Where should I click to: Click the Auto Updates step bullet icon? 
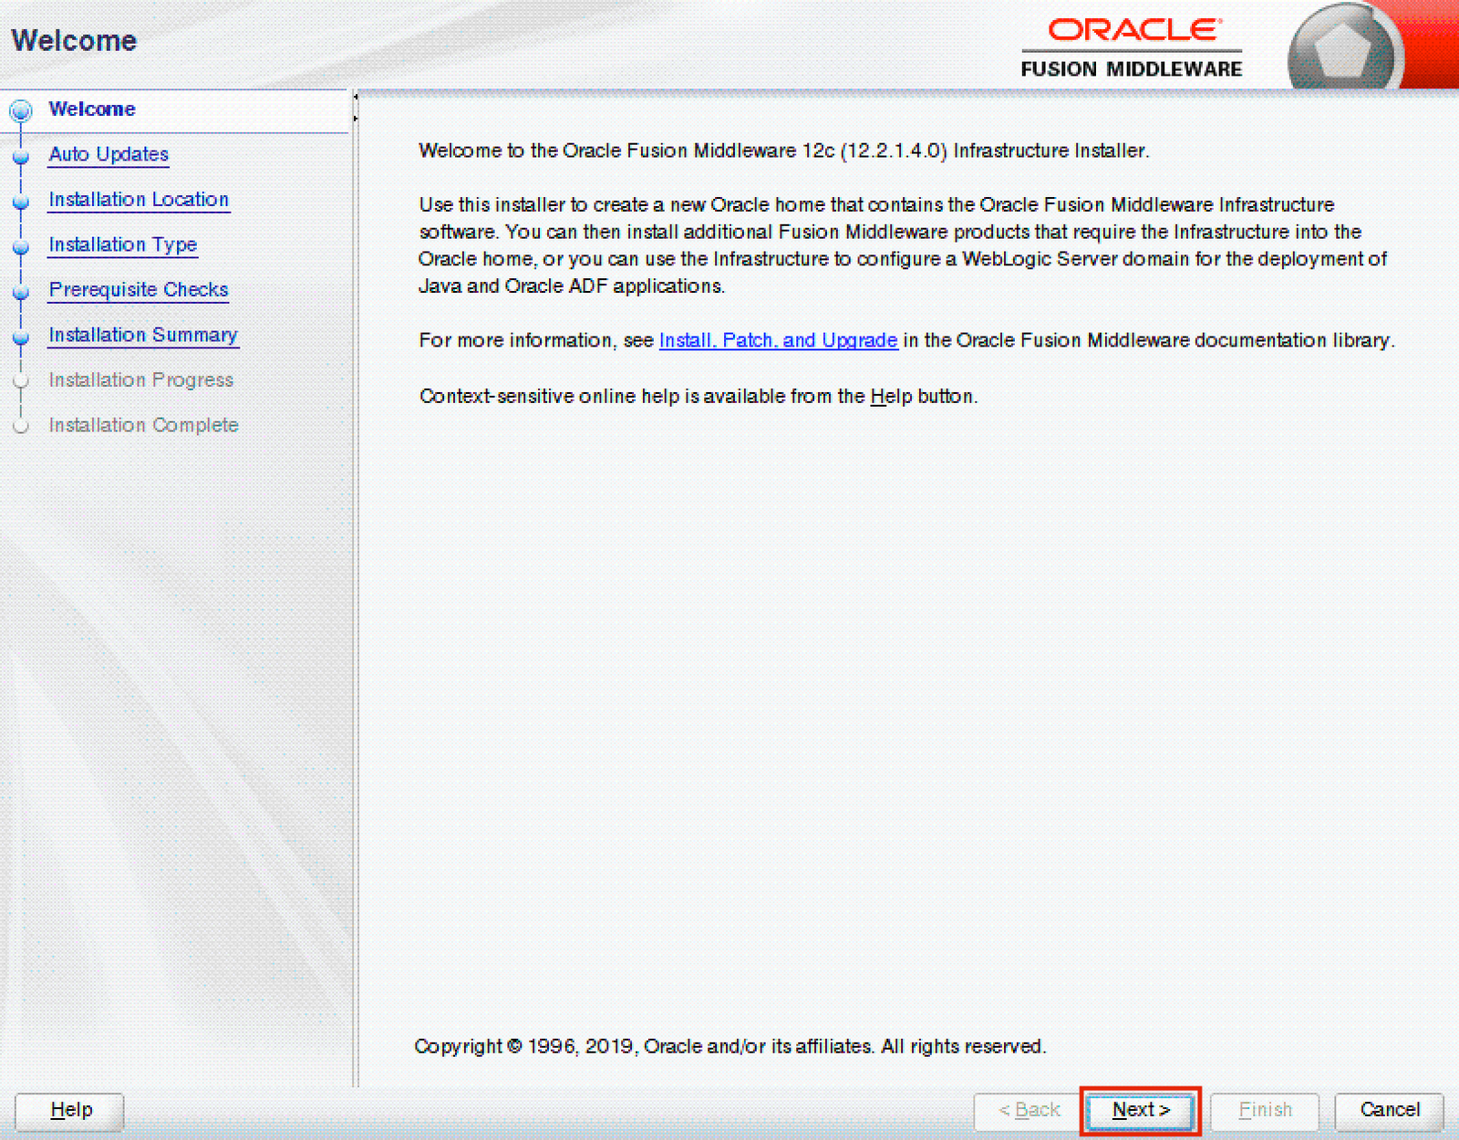pyautogui.click(x=21, y=157)
